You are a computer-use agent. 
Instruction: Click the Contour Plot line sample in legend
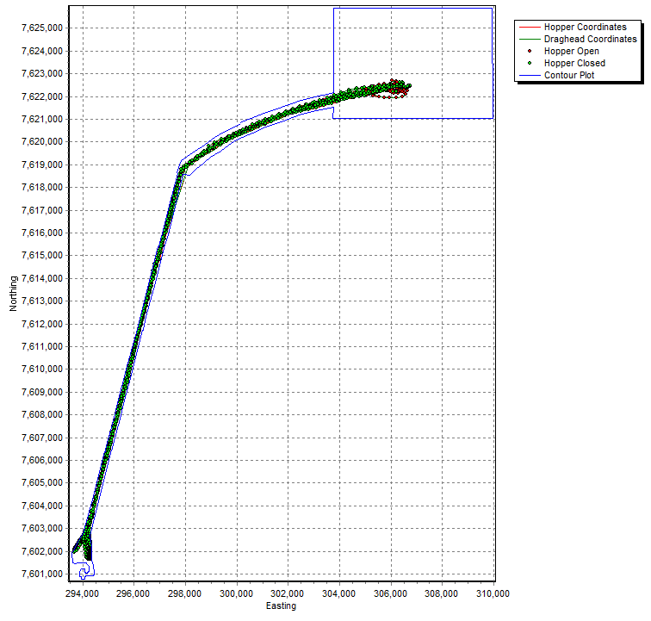pos(529,76)
